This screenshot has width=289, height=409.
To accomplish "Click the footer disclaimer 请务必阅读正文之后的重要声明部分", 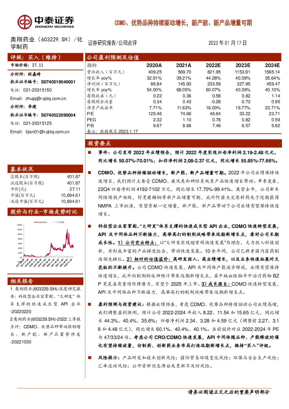I will pyautogui.click(x=229, y=392).
